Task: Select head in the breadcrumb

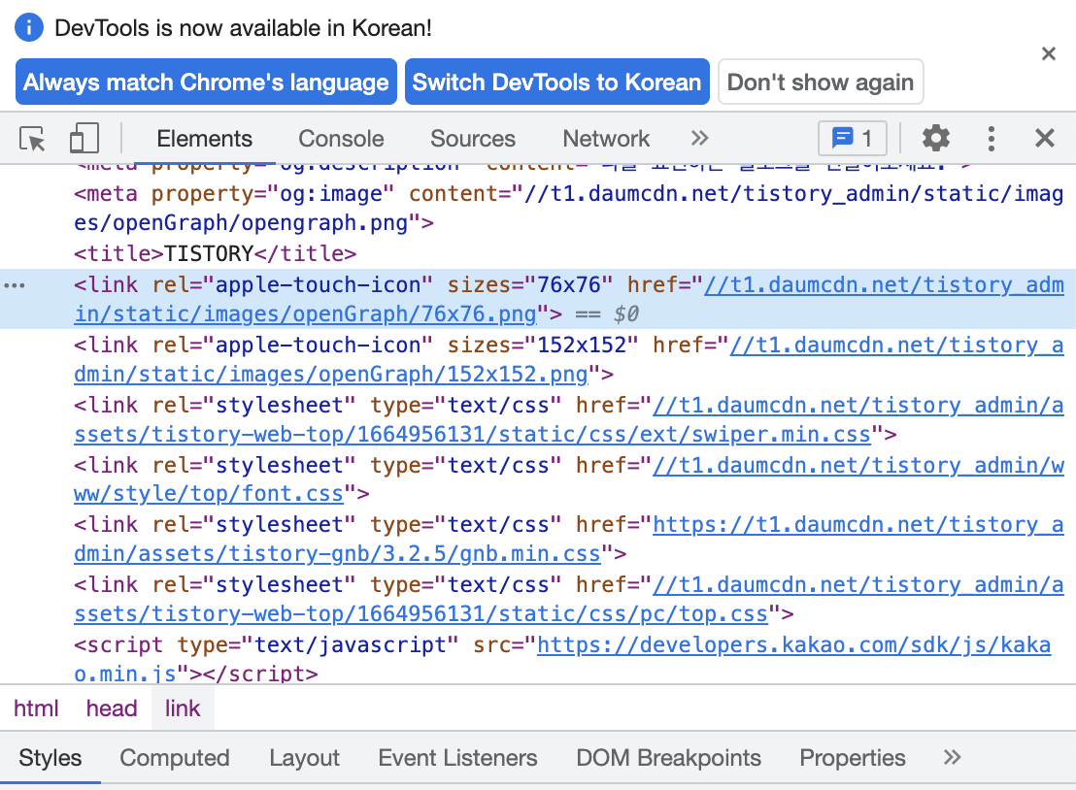Action: point(112,708)
